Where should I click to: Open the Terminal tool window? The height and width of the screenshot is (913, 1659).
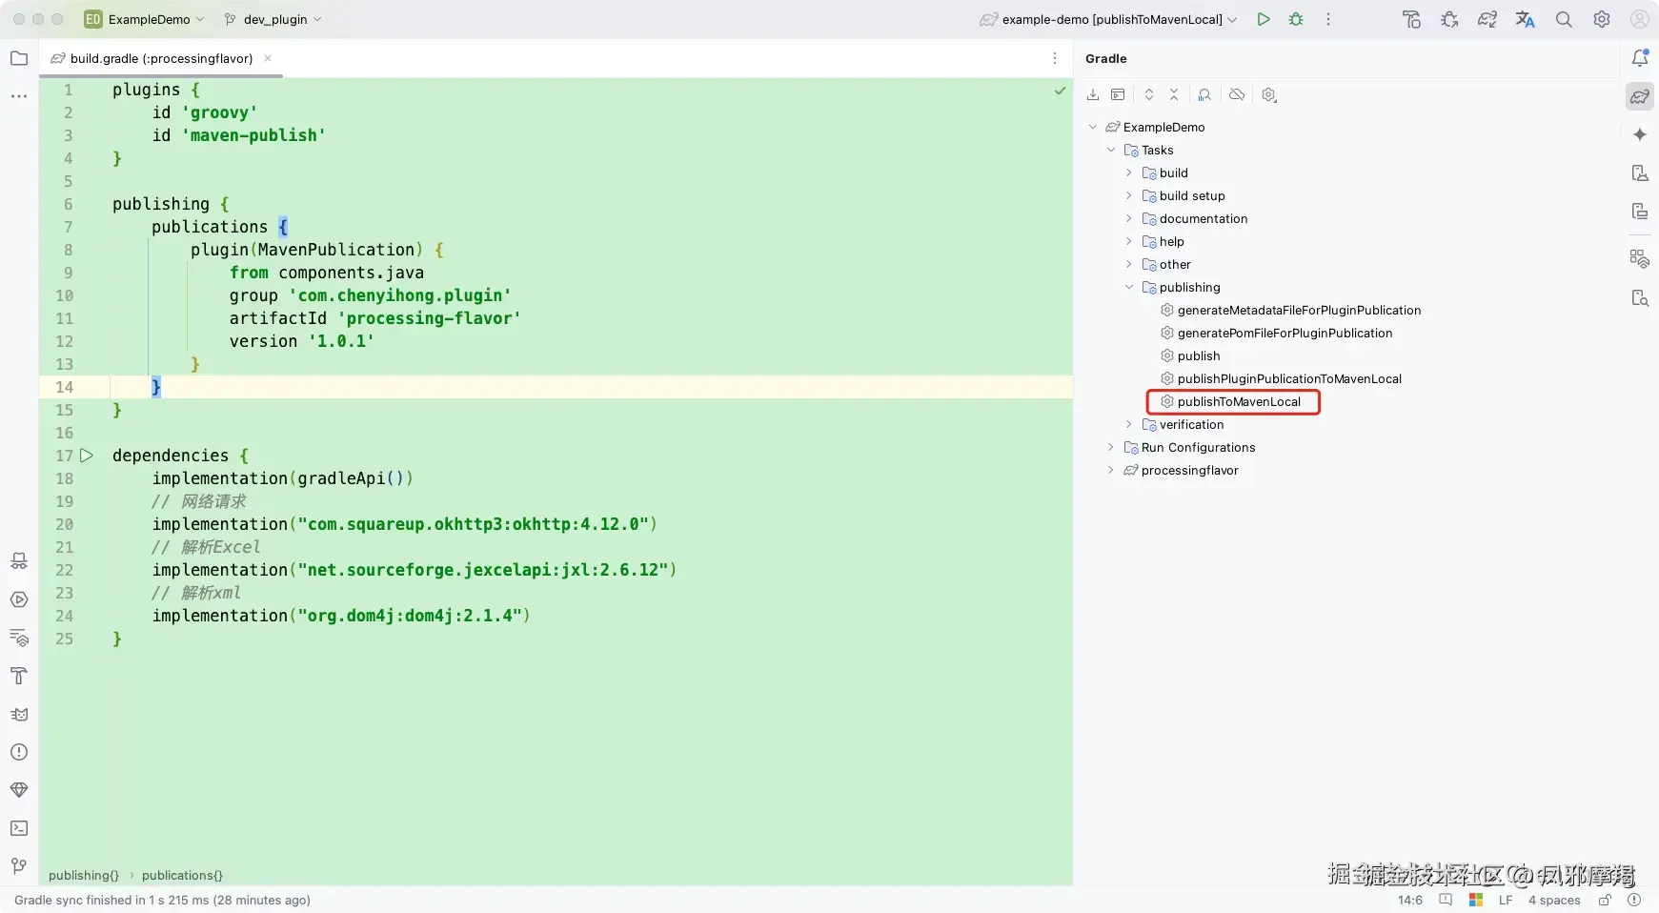[x=19, y=828]
